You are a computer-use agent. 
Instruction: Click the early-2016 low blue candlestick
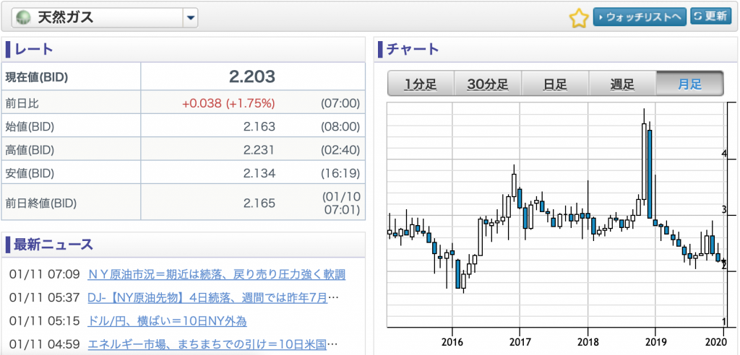tap(457, 273)
